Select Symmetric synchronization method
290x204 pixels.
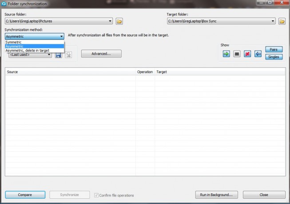35,42
